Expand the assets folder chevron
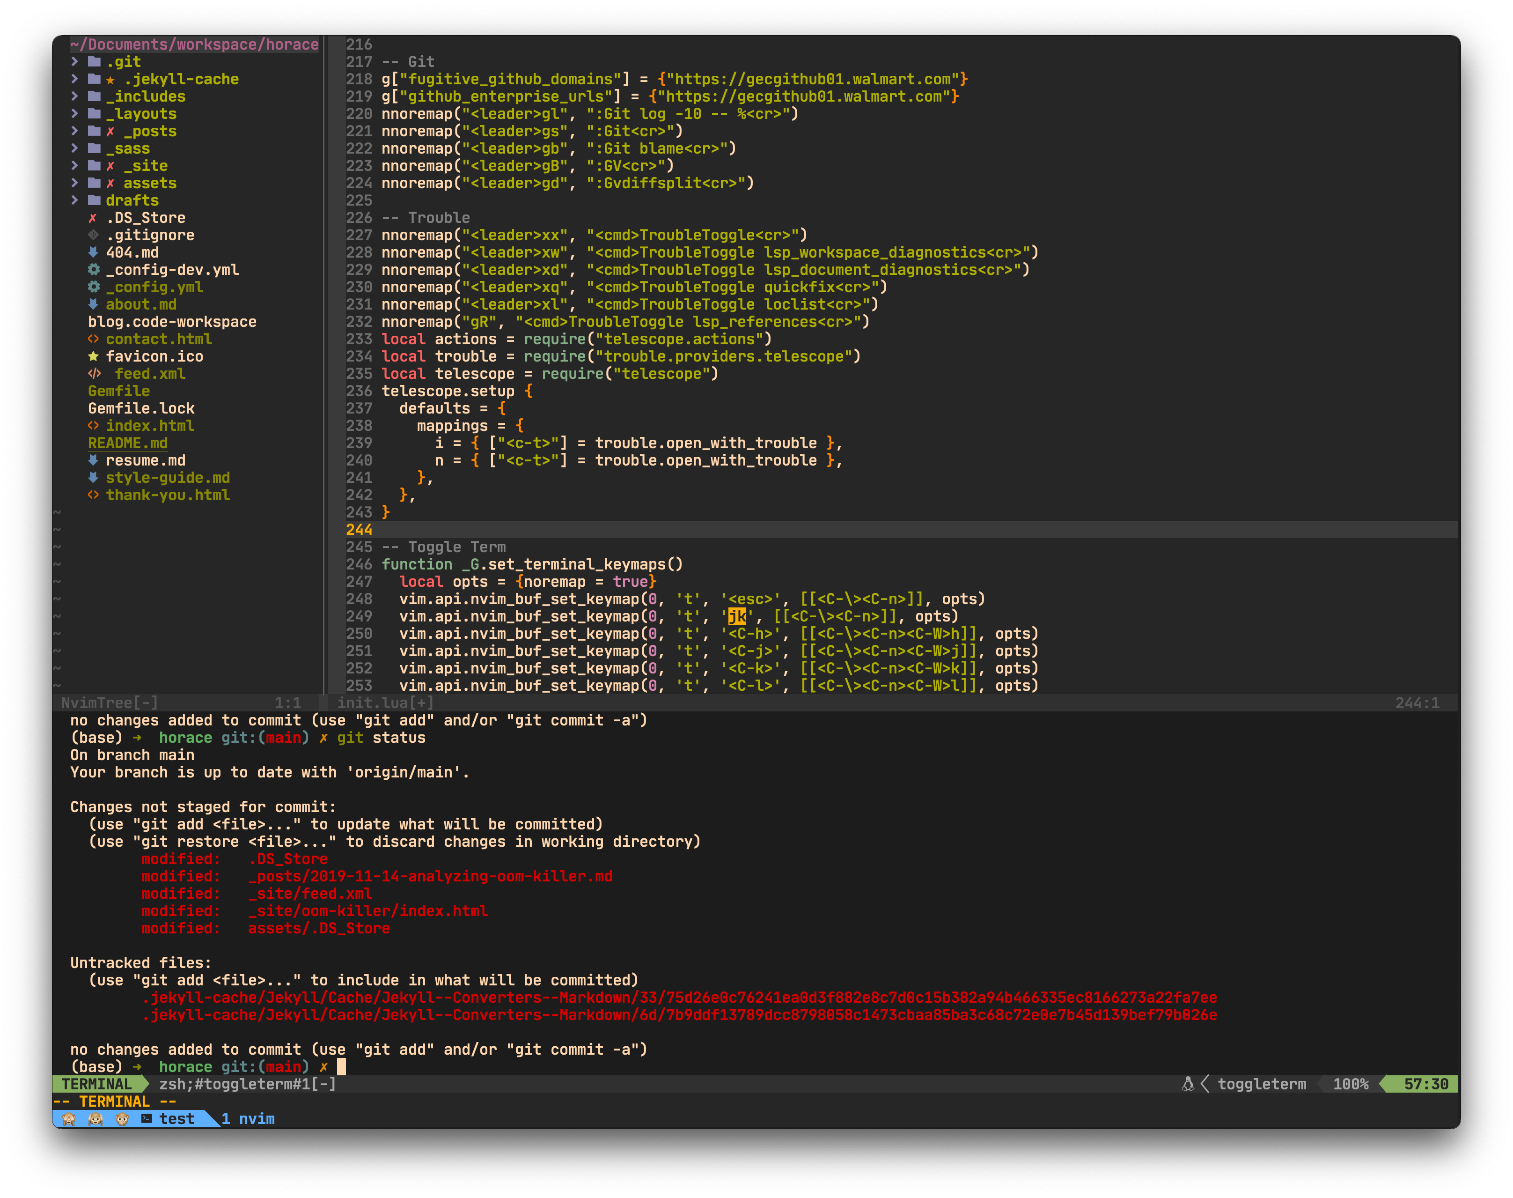The image size is (1513, 1198). pyautogui.click(x=75, y=183)
